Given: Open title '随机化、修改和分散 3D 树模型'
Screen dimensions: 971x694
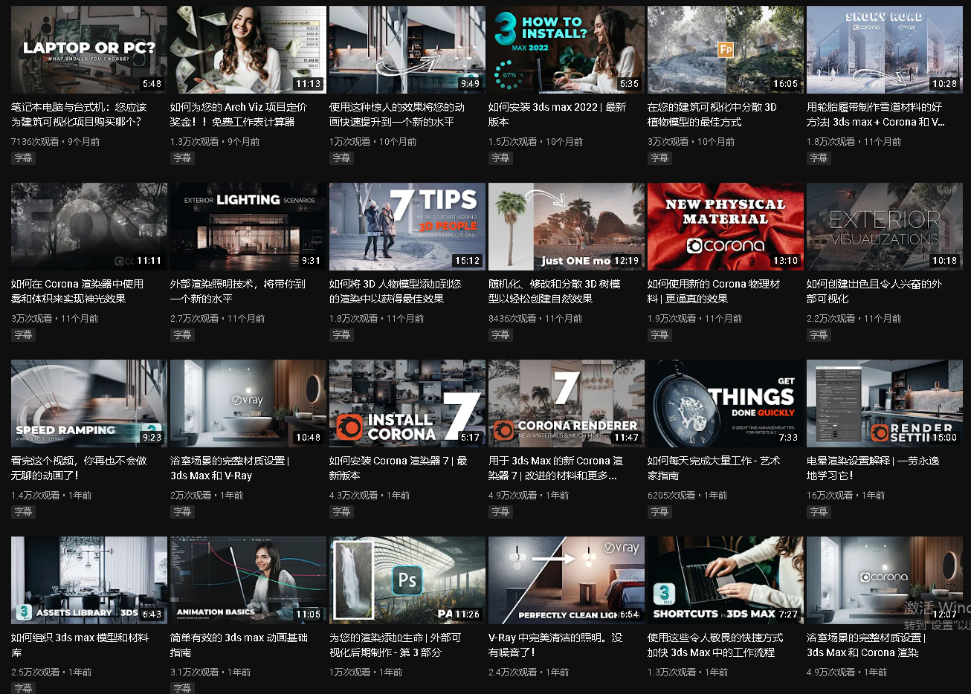Looking at the screenshot, I should pos(555,291).
